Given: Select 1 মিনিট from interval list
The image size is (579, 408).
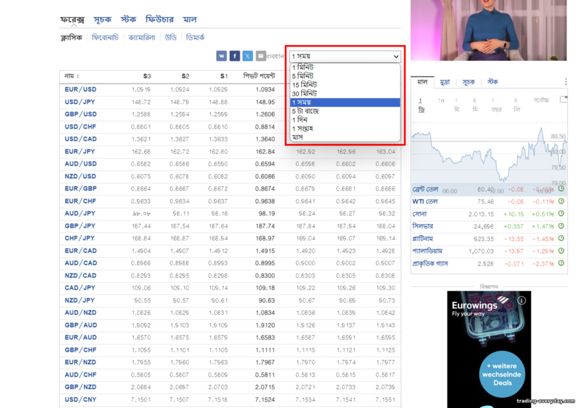Looking at the screenshot, I should pyautogui.click(x=345, y=67).
